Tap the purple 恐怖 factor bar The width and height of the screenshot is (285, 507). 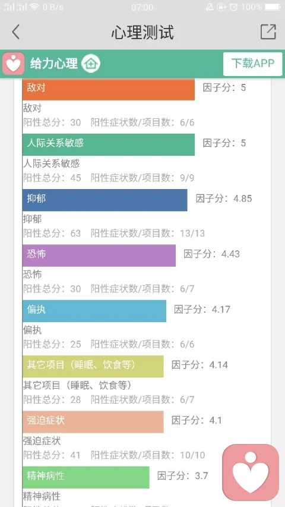click(x=99, y=256)
